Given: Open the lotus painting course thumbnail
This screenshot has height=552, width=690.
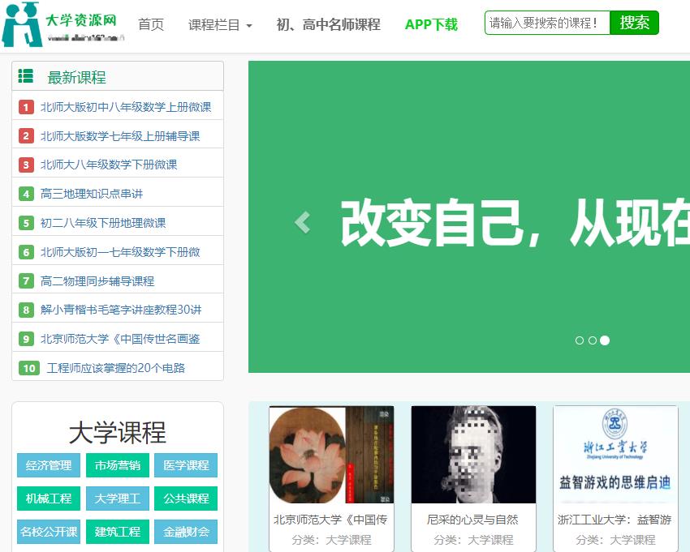Looking at the screenshot, I should pyautogui.click(x=331, y=455).
